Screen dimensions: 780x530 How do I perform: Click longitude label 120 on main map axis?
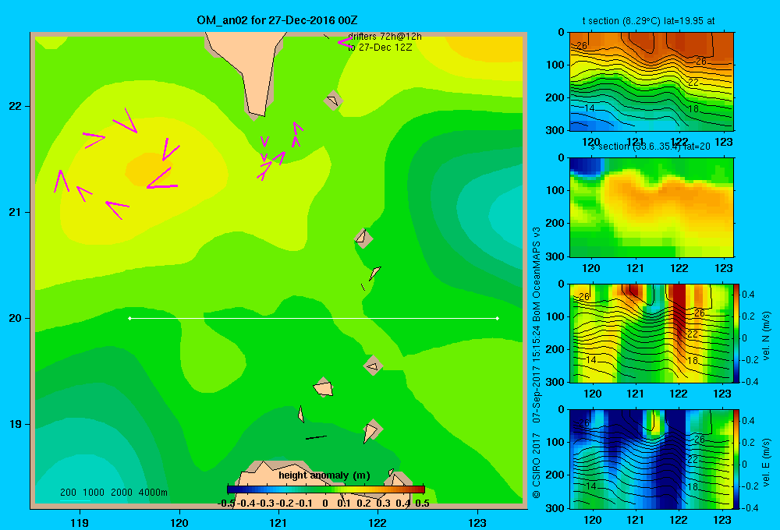pyautogui.click(x=179, y=522)
